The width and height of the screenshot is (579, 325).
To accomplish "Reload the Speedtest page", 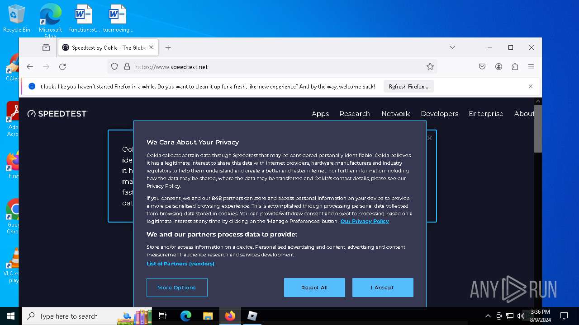I will pyautogui.click(x=62, y=66).
